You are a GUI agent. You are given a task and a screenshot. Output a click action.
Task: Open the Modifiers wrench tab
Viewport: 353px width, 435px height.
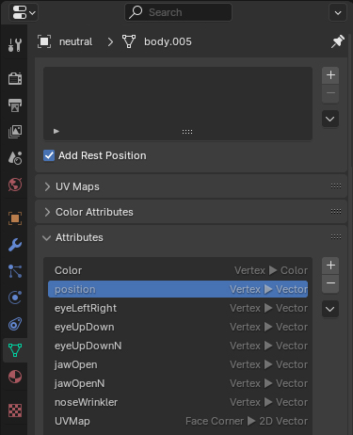[15, 245]
